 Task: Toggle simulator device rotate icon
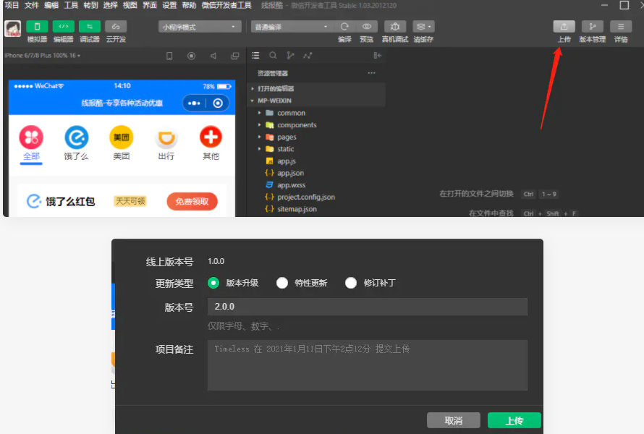click(169, 56)
